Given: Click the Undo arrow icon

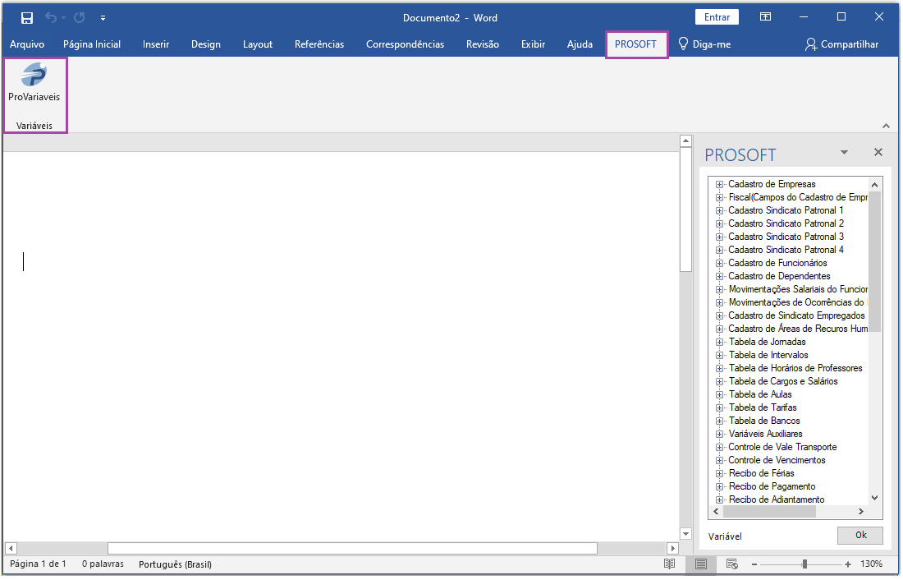Looking at the screenshot, I should point(51,18).
